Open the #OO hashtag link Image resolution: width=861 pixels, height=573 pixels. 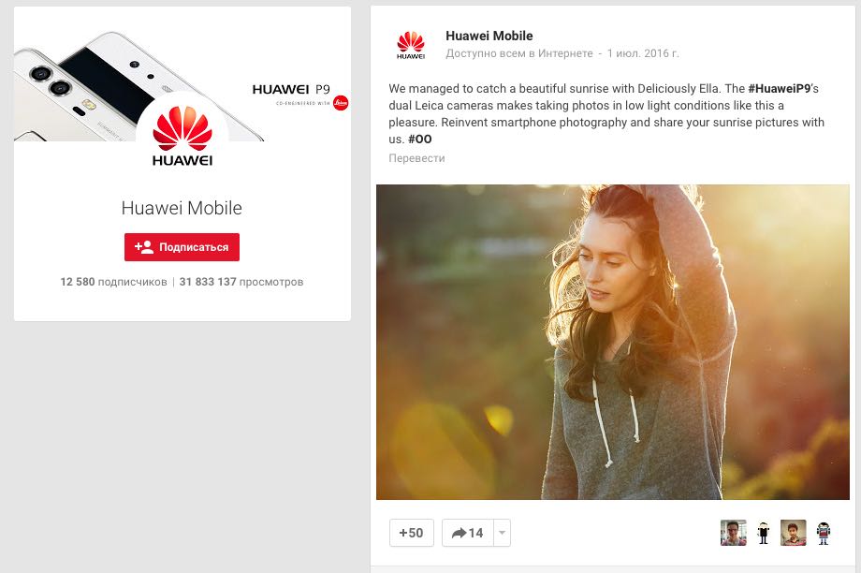420,139
